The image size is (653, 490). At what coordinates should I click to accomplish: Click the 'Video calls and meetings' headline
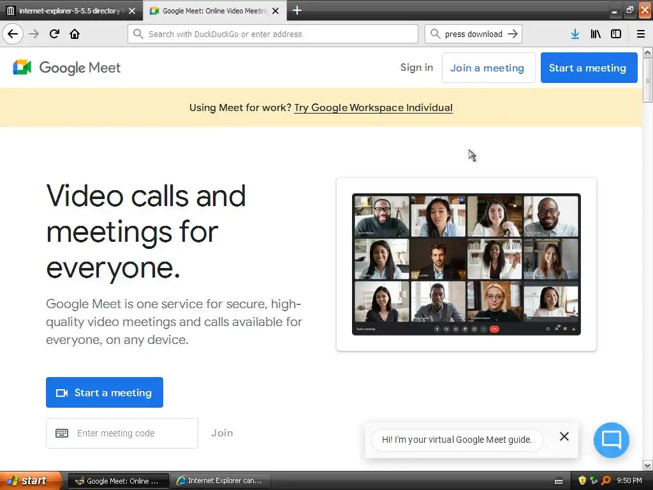tap(146, 232)
